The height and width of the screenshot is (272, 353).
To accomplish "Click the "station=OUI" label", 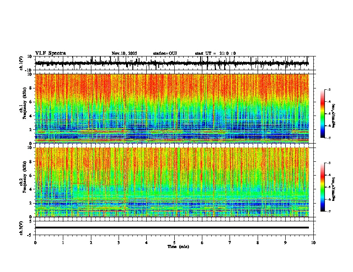I will 165,53.
